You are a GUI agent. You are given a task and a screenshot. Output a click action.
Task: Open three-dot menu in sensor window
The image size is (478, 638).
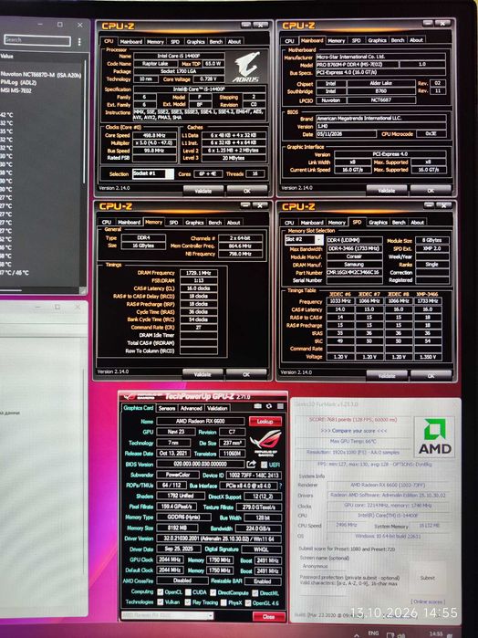tap(79, 41)
